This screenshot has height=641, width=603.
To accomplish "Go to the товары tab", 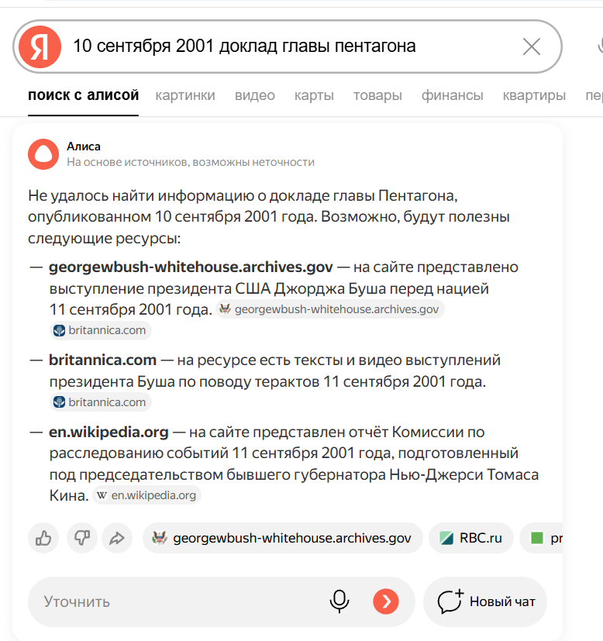I will pos(377,95).
